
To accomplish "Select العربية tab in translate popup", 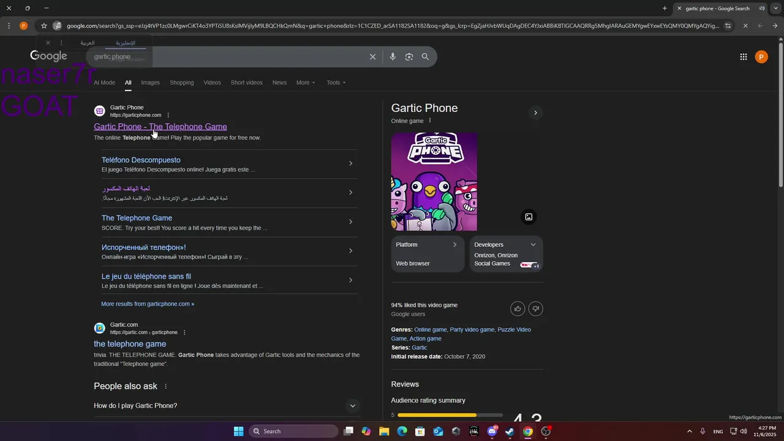I will point(88,43).
